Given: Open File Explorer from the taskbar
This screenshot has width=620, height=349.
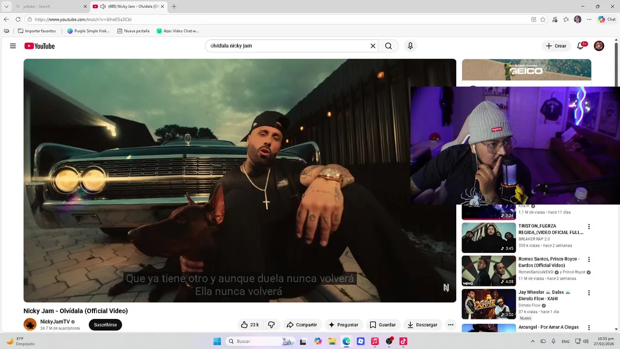Looking at the screenshot, I should point(332,341).
